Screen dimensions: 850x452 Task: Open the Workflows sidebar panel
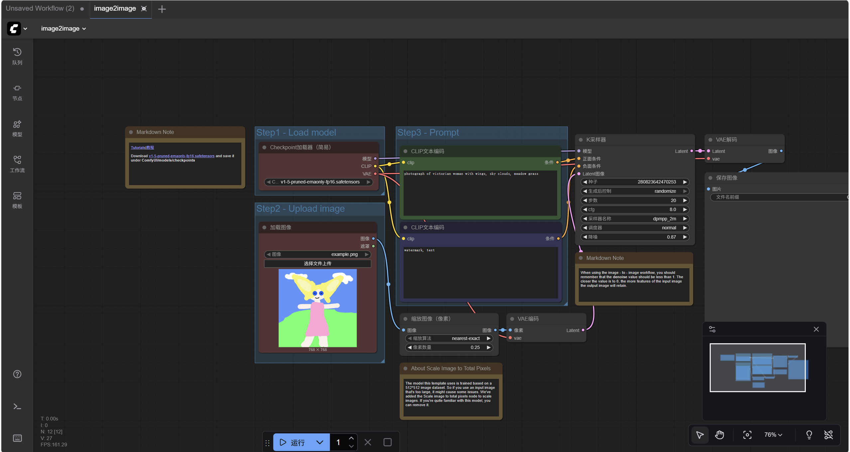click(x=17, y=164)
